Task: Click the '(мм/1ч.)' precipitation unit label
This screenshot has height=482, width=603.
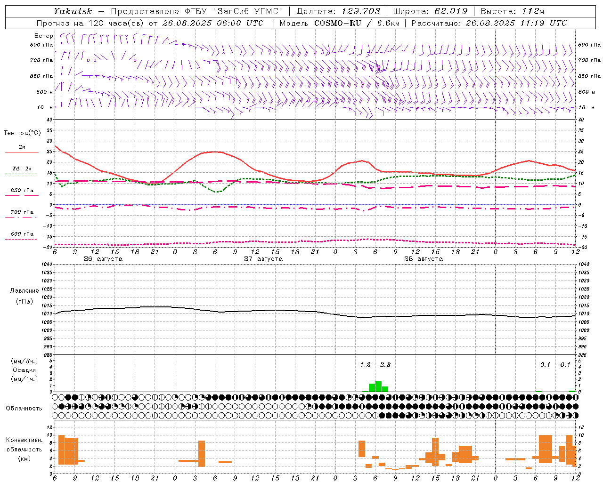Action: point(24,379)
